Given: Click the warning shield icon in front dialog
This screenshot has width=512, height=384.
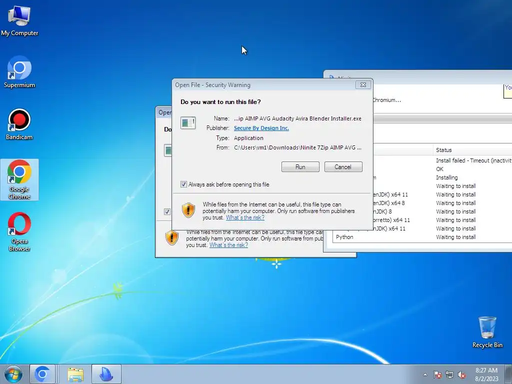Looking at the screenshot, I should (x=188, y=210).
